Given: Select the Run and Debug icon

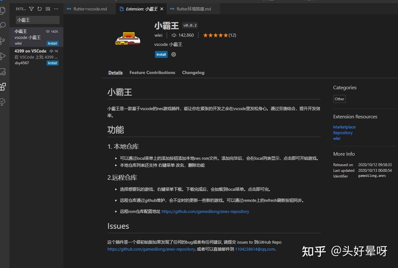Looking at the screenshot, I should (3, 57).
